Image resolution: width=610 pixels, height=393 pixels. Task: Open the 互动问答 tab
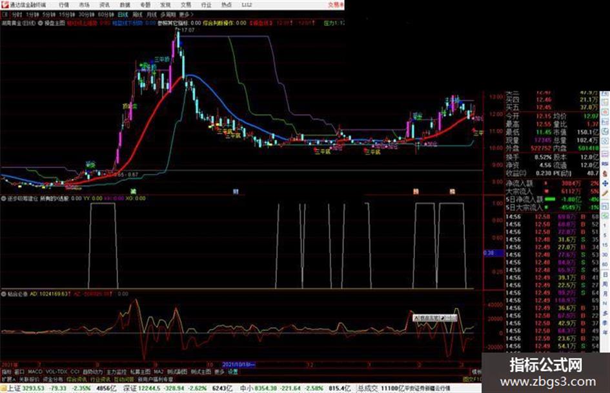click(x=124, y=379)
